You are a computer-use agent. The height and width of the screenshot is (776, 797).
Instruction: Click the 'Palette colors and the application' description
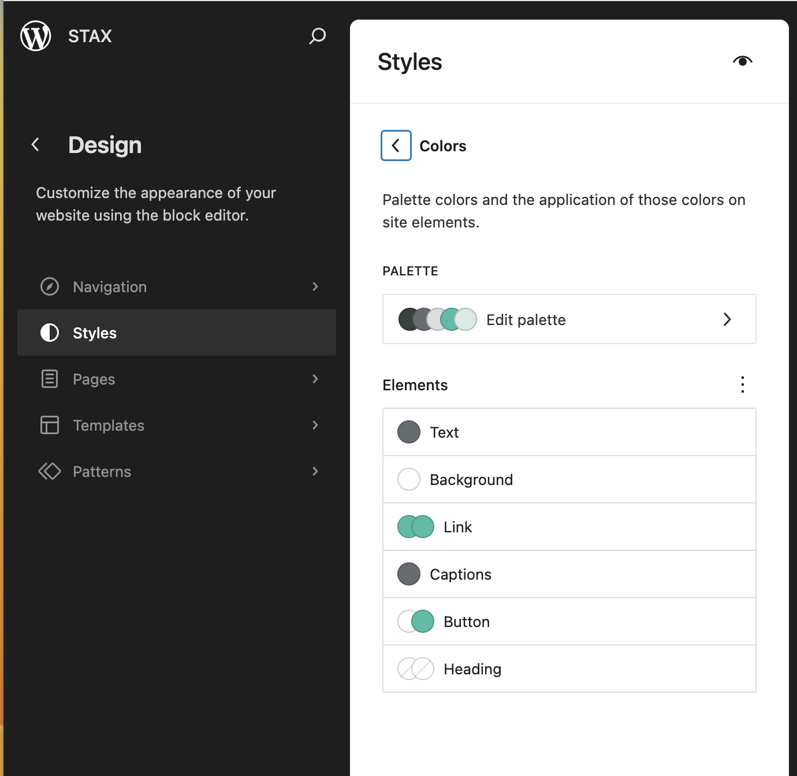[x=564, y=211]
